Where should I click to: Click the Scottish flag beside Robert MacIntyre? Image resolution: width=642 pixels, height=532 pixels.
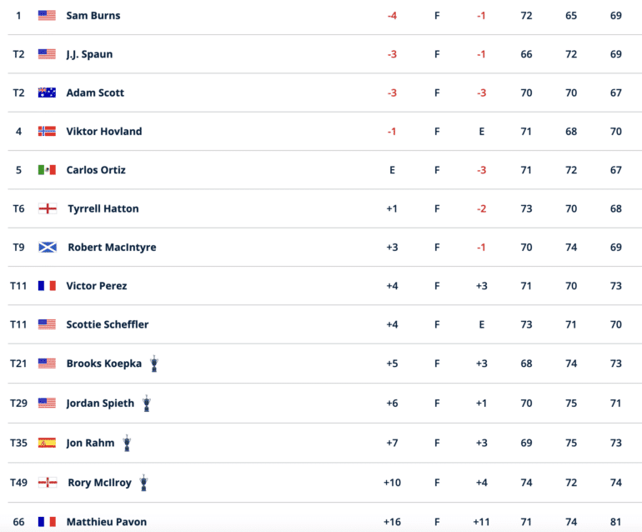[x=48, y=247]
